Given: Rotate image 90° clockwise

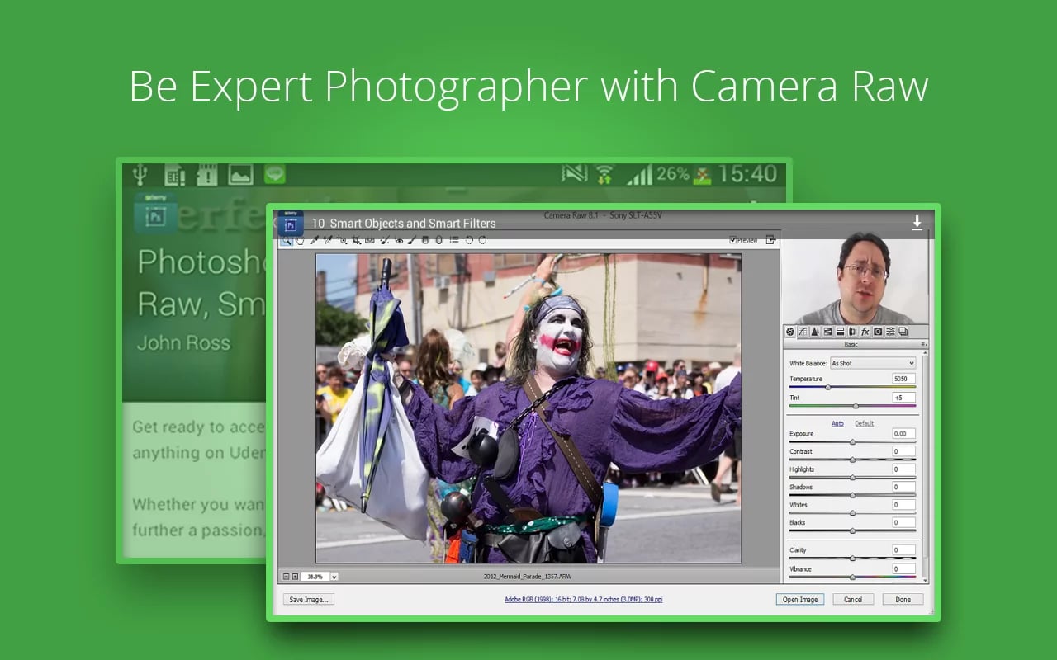Looking at the screenshot, I should (x=482, y=240).
